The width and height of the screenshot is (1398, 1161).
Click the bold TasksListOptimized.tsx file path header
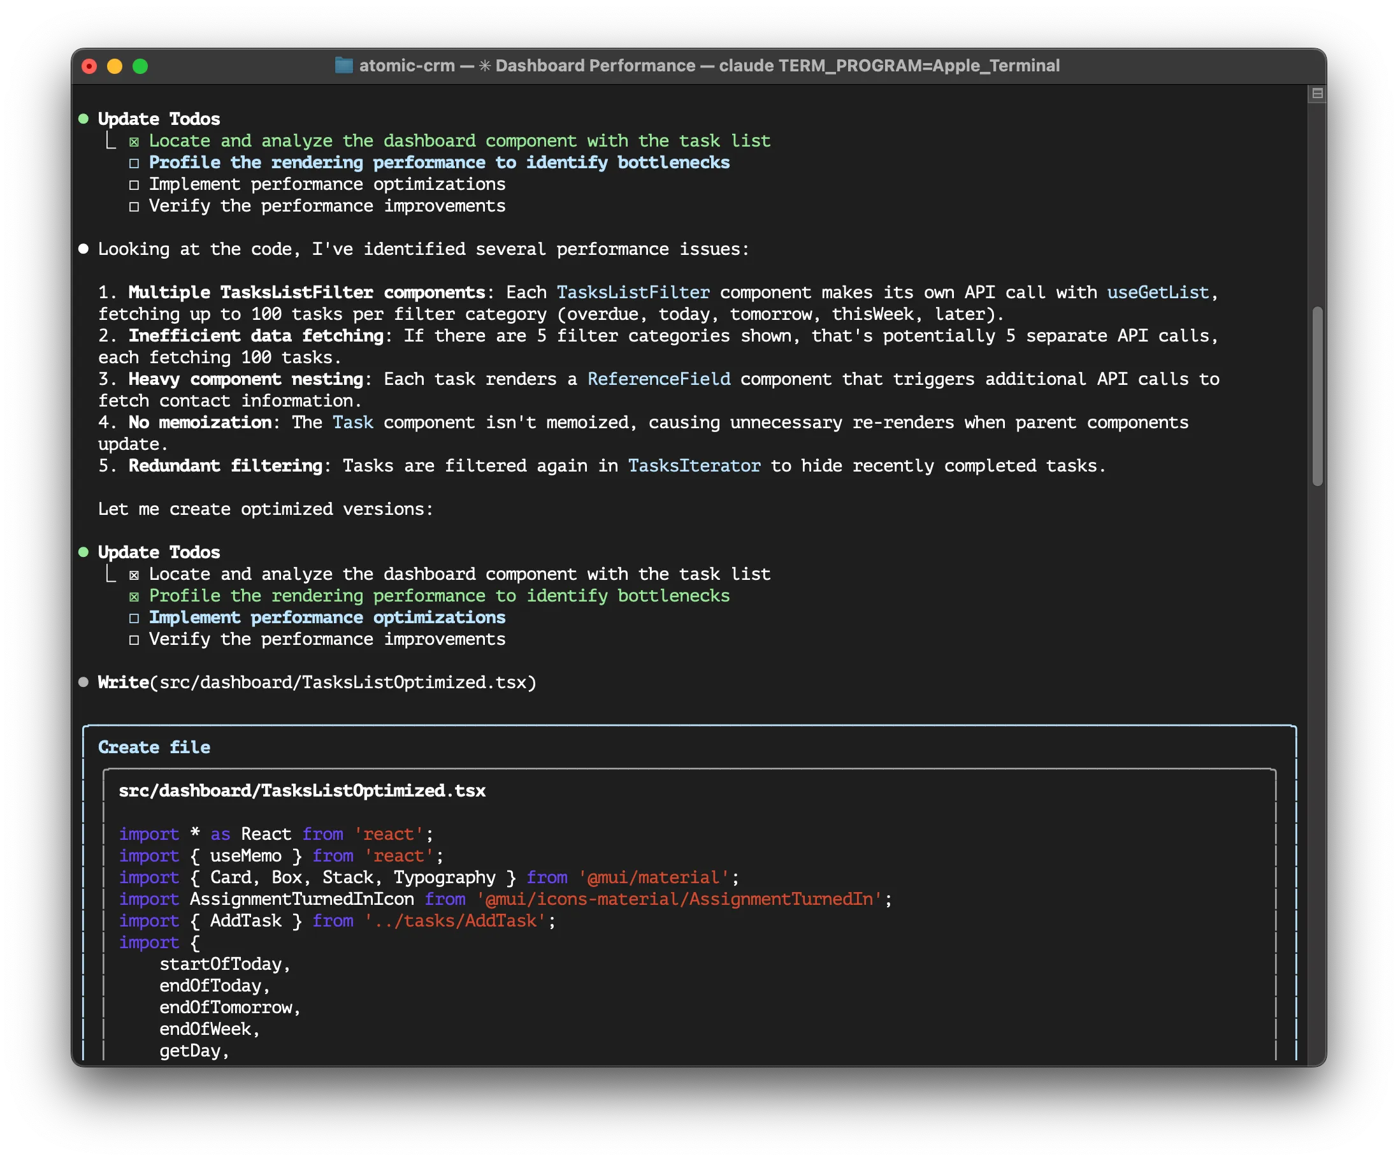[302, 790]
